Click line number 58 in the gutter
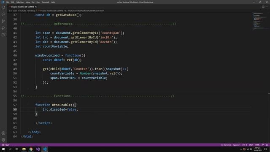The width and height of the screenshot is (270, 152). coord(15,109)
